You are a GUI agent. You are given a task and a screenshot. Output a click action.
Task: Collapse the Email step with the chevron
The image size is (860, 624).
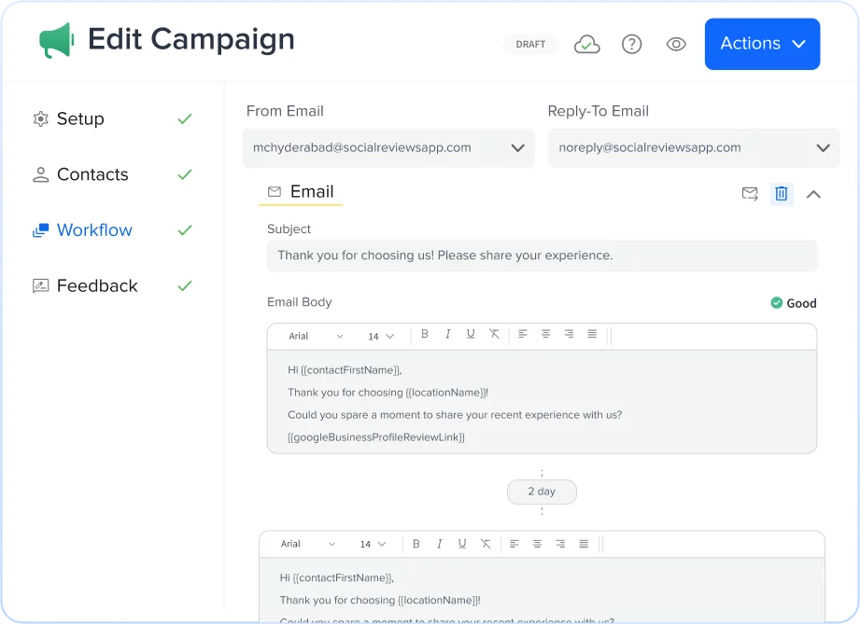pyautogui.click(x=813, y=194)
